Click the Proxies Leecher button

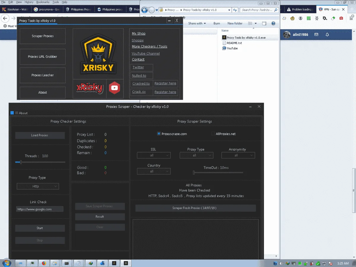tap(43, 75)
